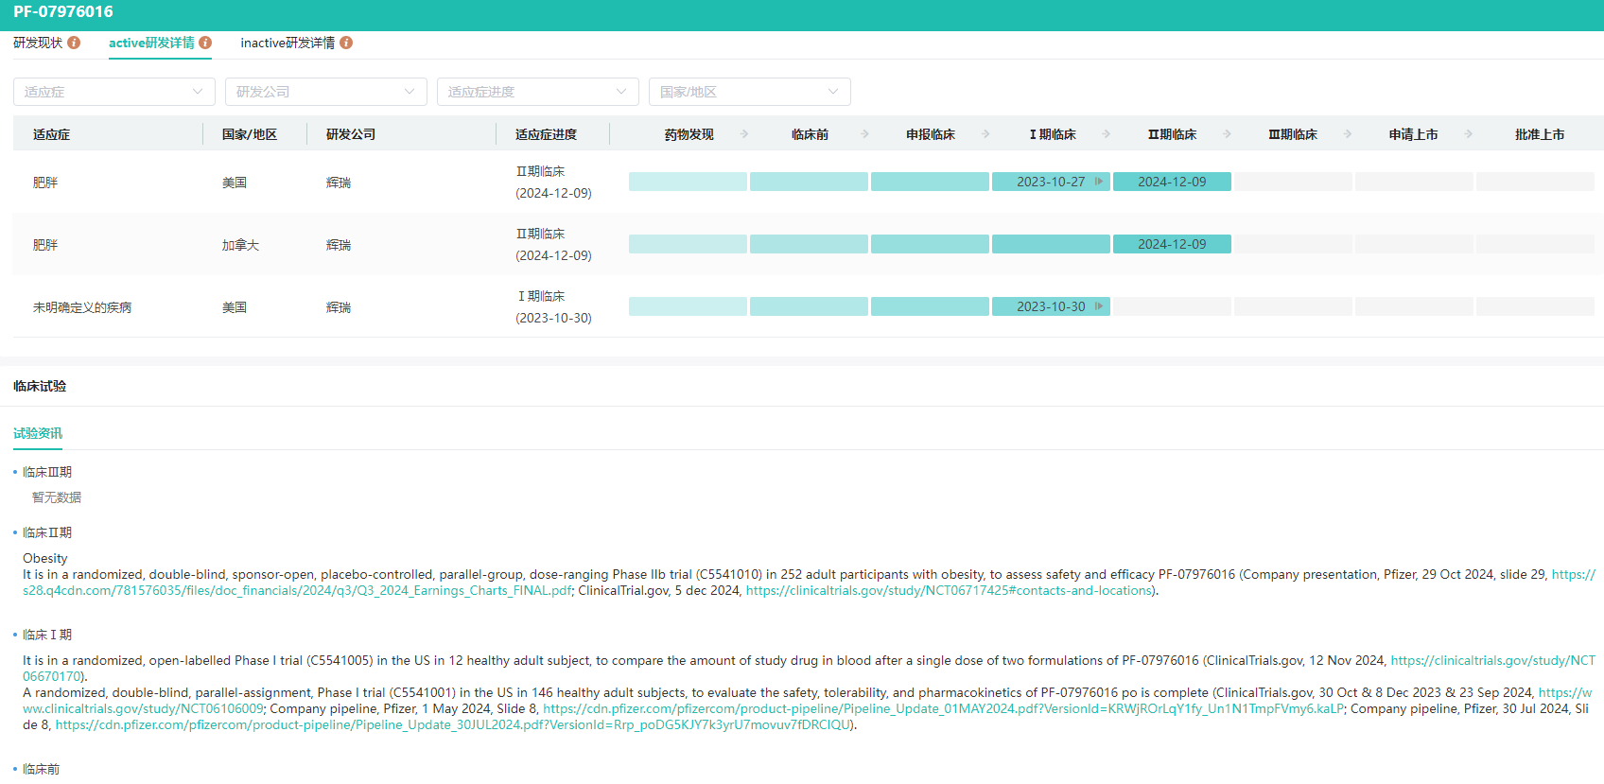
Task: Click the 未明确定义的疾病 indication row
Action: 82,307
